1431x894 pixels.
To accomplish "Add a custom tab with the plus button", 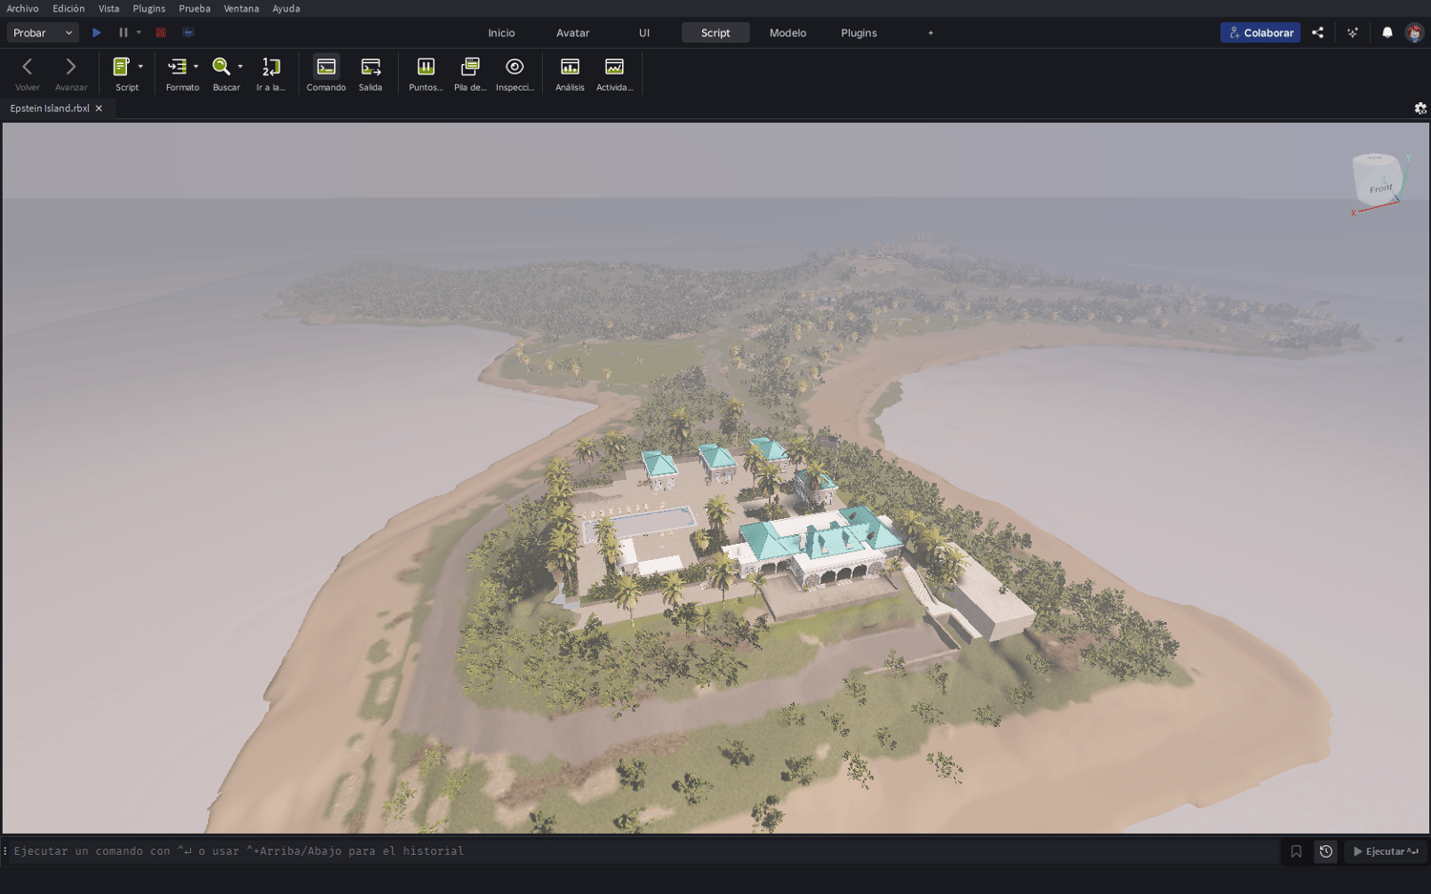I will (931, 32).
